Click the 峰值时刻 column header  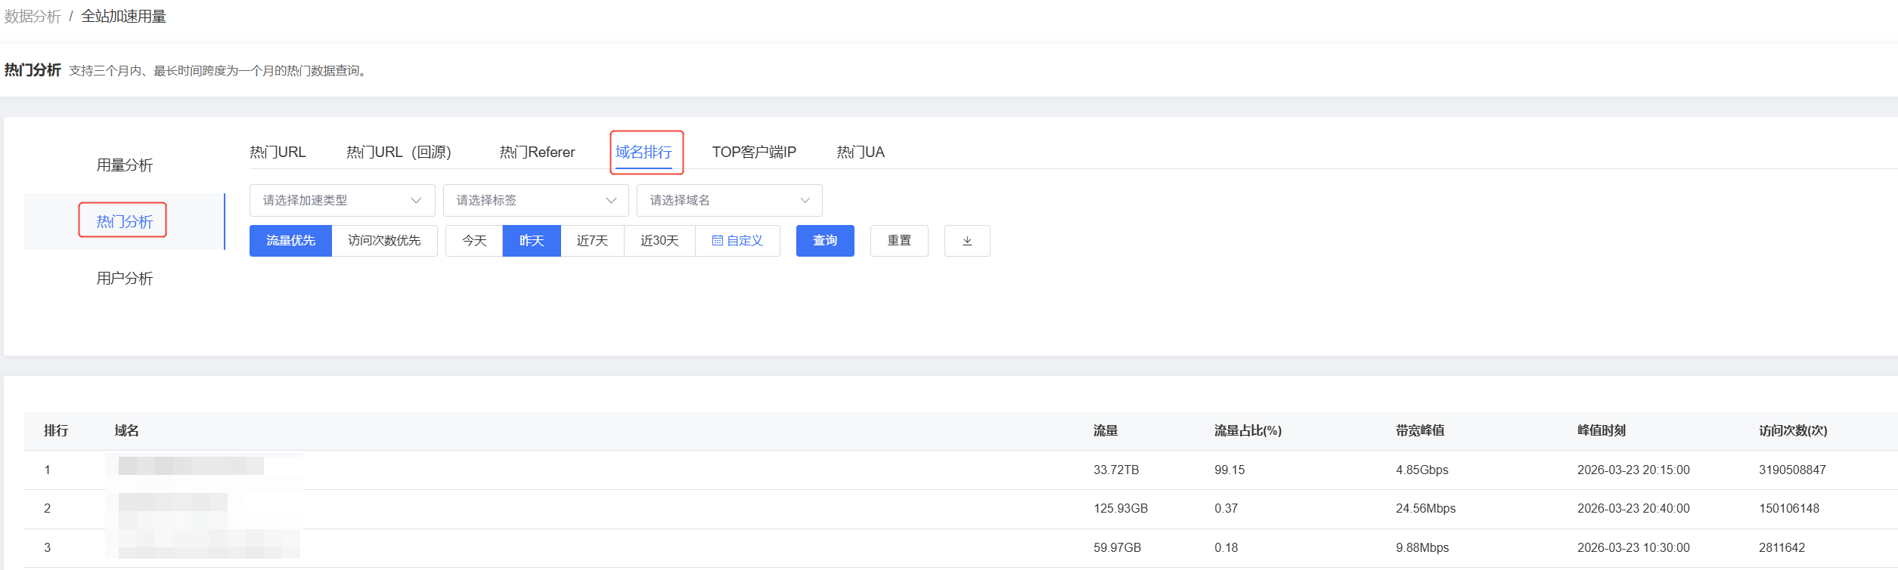click(x=1602, y=431)
